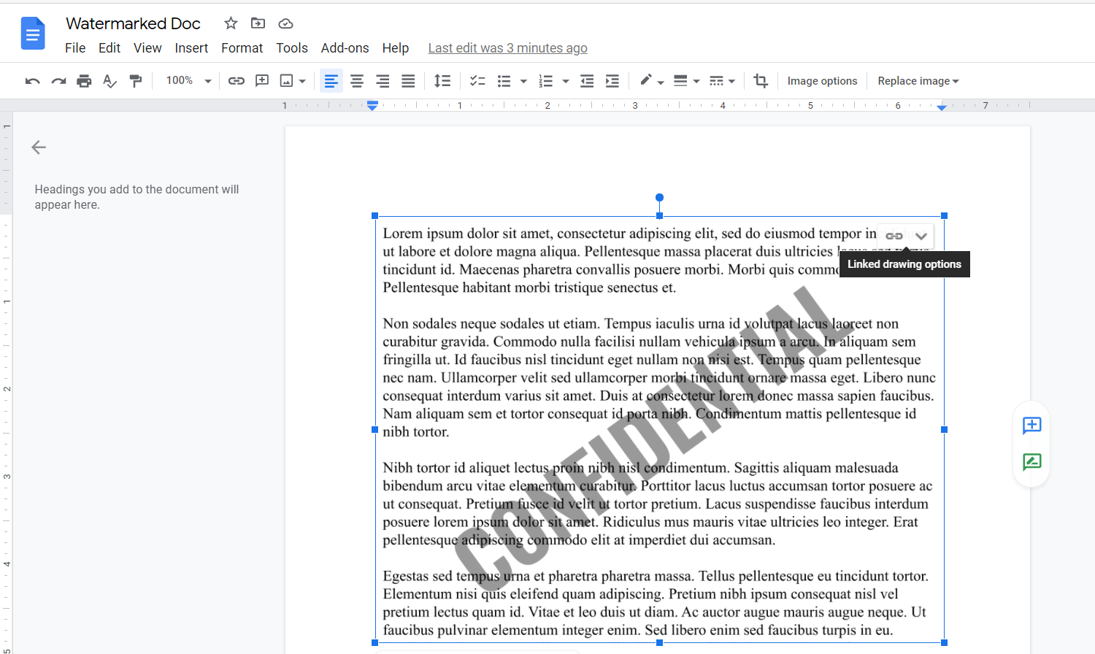Suggest edits from the side panel icon

(1031, 462)
